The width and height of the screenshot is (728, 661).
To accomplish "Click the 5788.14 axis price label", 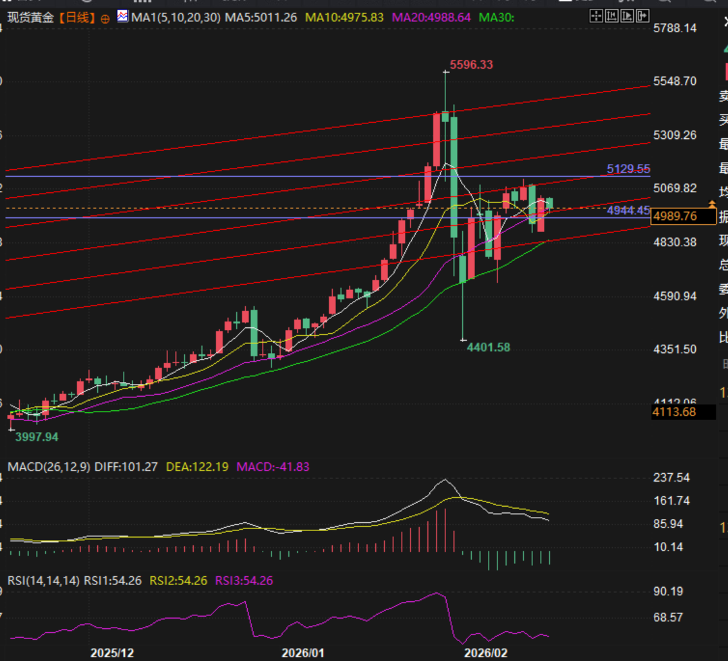I will pos(675,28).
